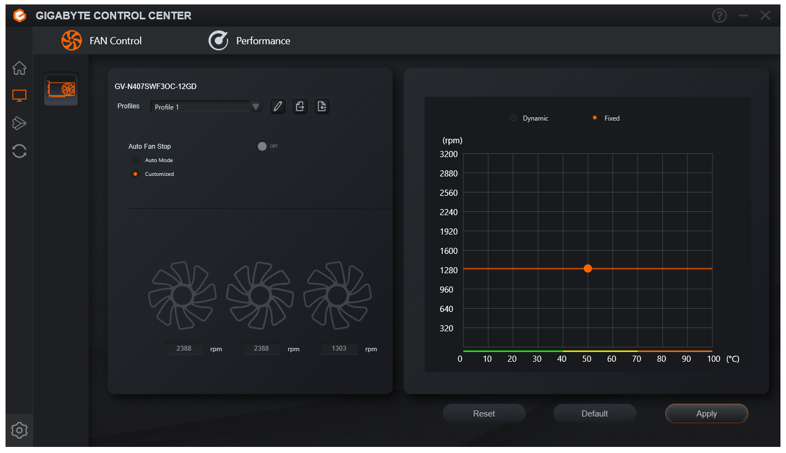Open the help question mark icon
The image size is (786, 453).
tap(719, 15)
